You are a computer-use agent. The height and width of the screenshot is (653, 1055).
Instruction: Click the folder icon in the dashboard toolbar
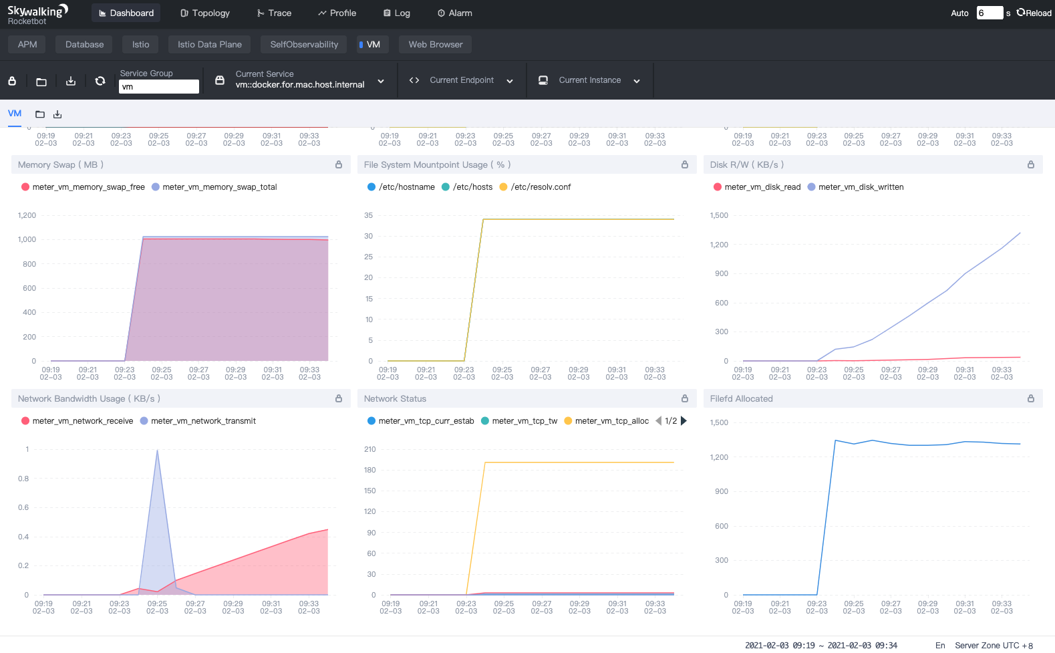41,82
